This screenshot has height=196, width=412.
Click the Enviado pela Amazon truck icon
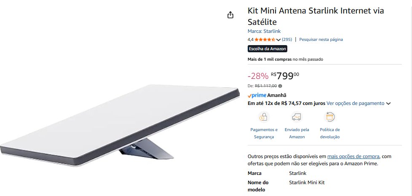pos(297,117)
